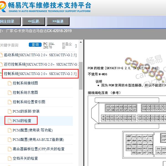Click the tree panel scrollbar thumb
166x166 pixels.
click(81, 76)
